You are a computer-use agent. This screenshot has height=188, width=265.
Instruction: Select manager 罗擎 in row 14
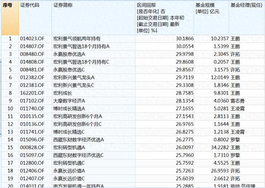(235, 139)
